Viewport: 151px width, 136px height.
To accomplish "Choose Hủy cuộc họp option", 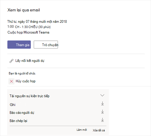I will [x=26, y=81].
